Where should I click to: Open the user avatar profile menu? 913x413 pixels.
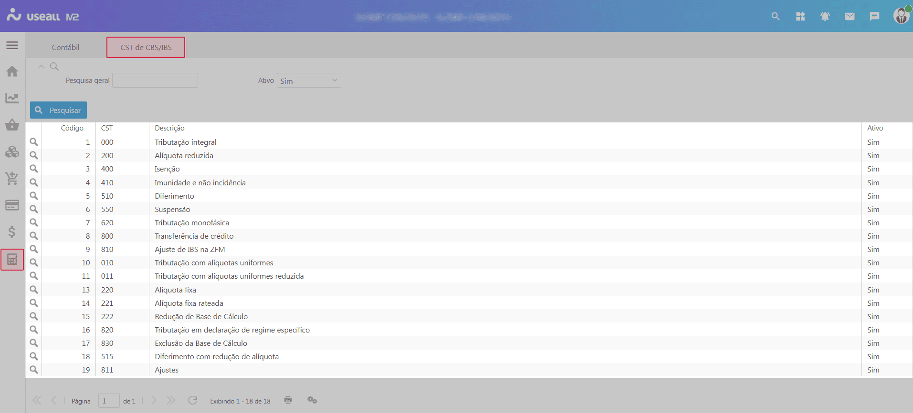(x=901, y=16)
